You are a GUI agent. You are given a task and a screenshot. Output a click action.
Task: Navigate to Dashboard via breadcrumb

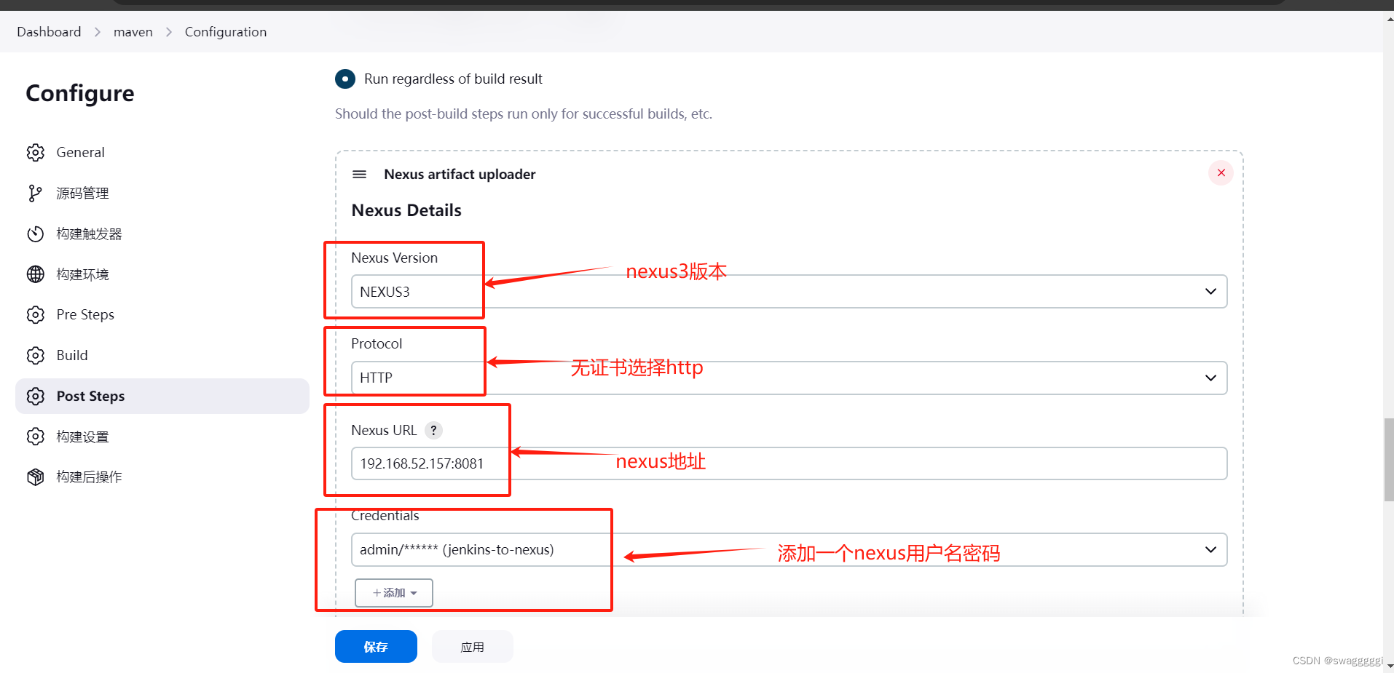[48, 31]
